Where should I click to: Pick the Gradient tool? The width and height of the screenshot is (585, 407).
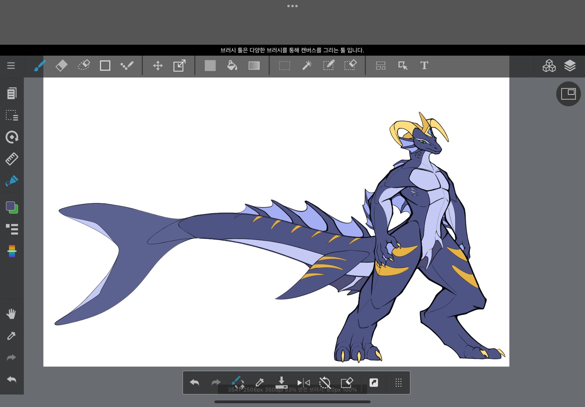254,65
